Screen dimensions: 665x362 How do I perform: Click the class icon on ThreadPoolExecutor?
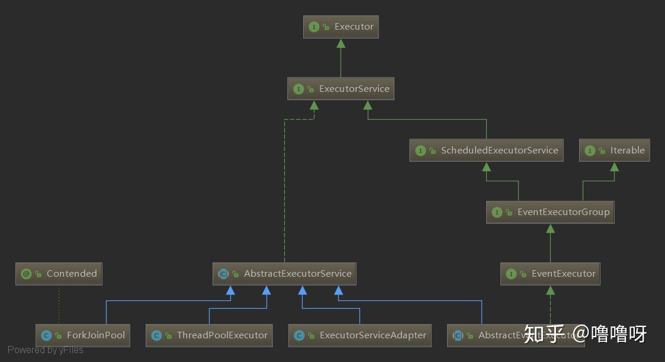click(x=156, y=335)
